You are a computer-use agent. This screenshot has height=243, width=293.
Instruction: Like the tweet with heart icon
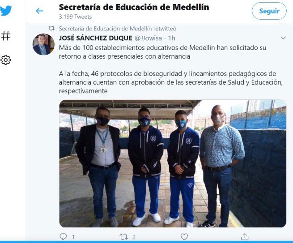pos(184,237)
